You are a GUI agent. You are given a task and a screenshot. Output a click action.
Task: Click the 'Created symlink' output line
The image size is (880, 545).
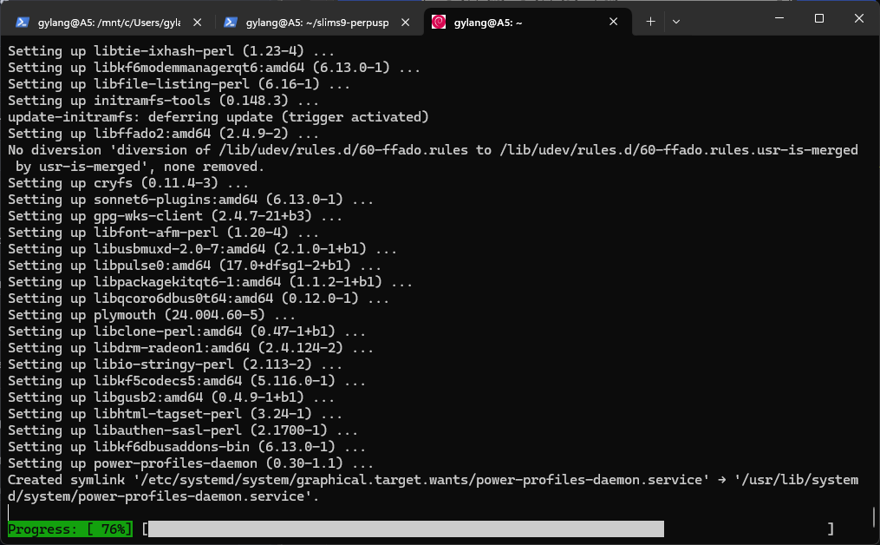[347, 480]
